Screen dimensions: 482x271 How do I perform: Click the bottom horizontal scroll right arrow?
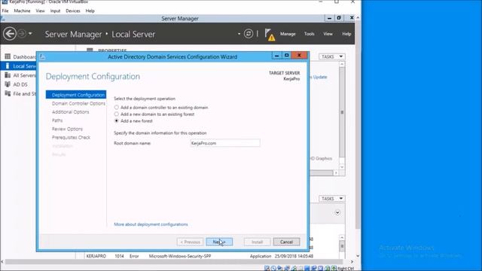[352, 262]
